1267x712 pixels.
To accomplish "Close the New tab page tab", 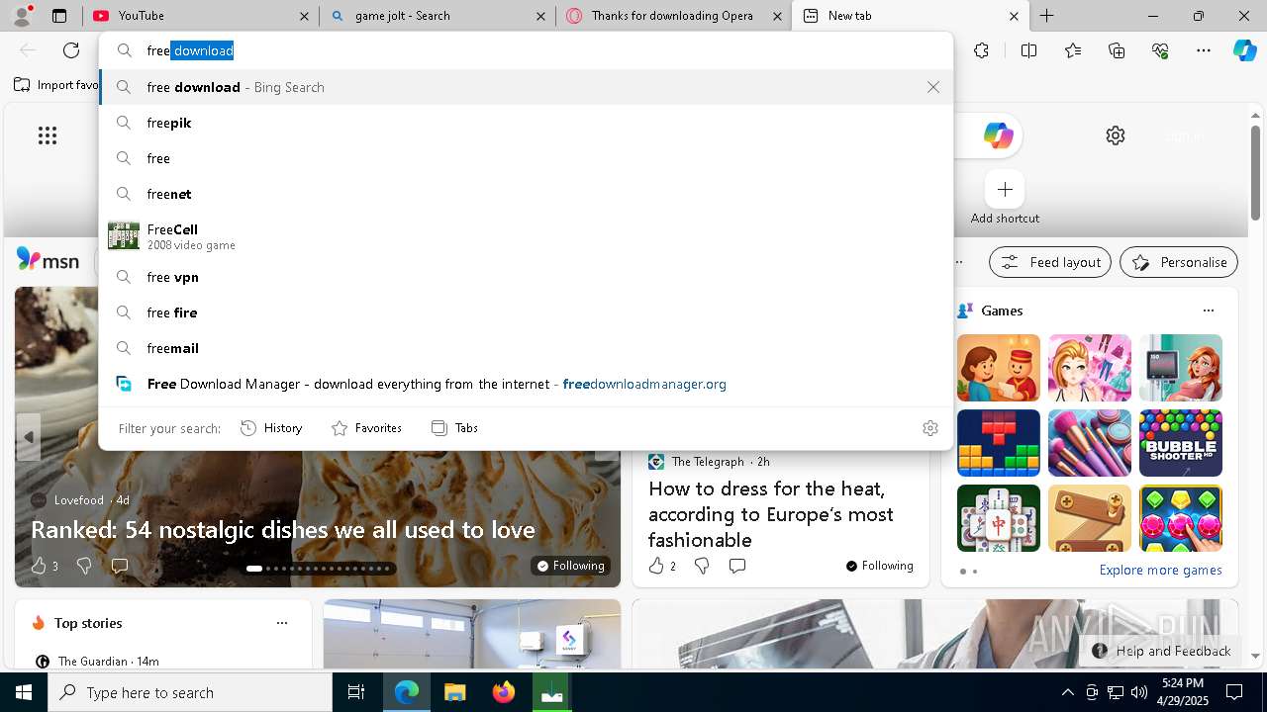I will point(1014,16).
